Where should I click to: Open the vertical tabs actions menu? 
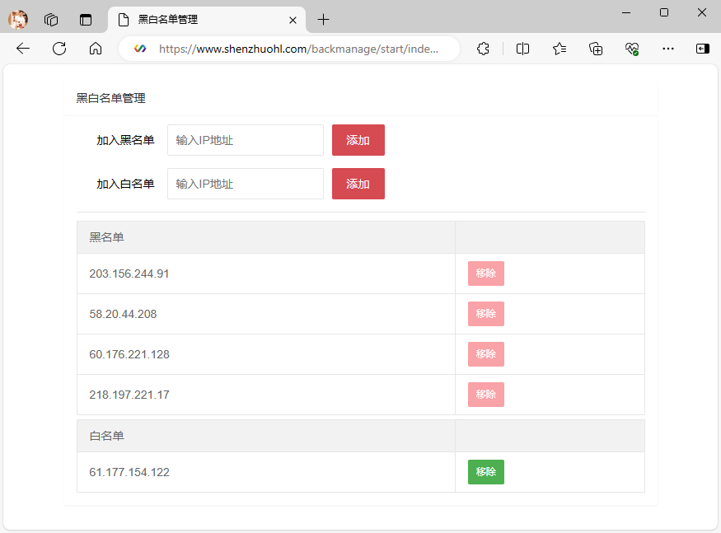(x=86, y=19)
